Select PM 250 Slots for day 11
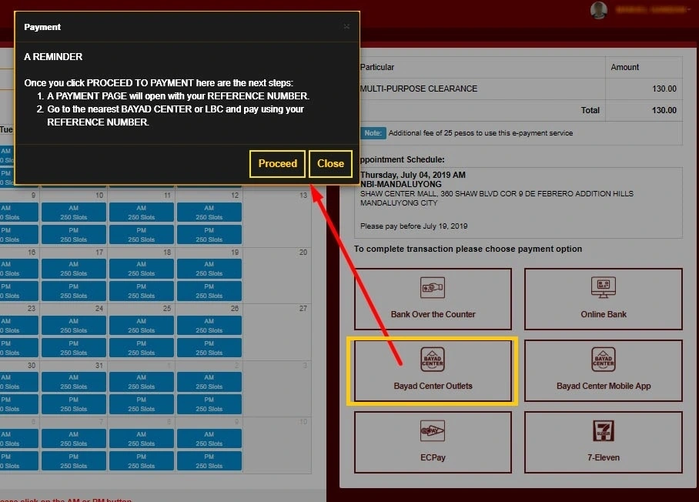The image size is (699, 502). 142,235
